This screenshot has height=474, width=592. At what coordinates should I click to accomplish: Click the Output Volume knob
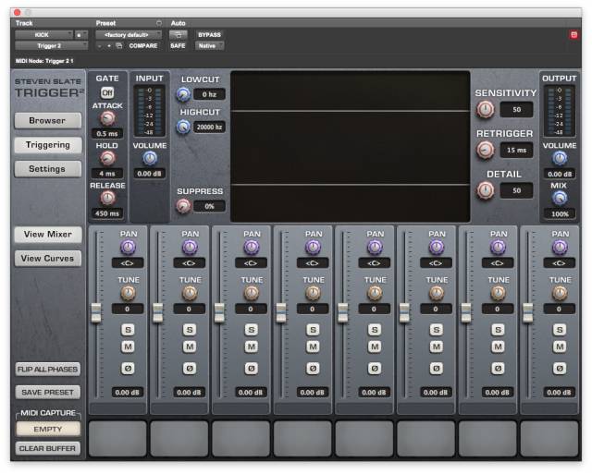tap(560, 158)
